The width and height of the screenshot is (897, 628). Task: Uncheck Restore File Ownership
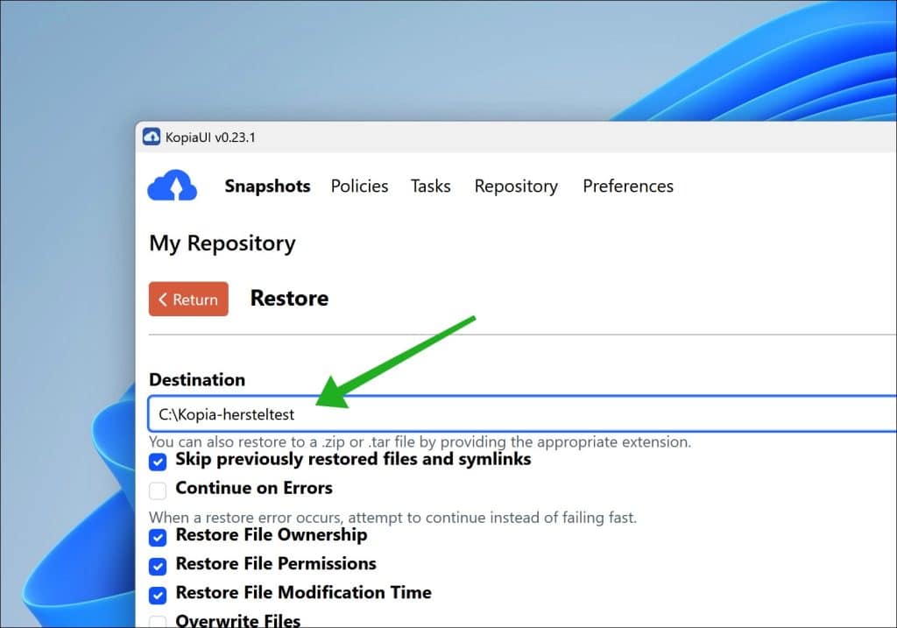click(158, 537)
